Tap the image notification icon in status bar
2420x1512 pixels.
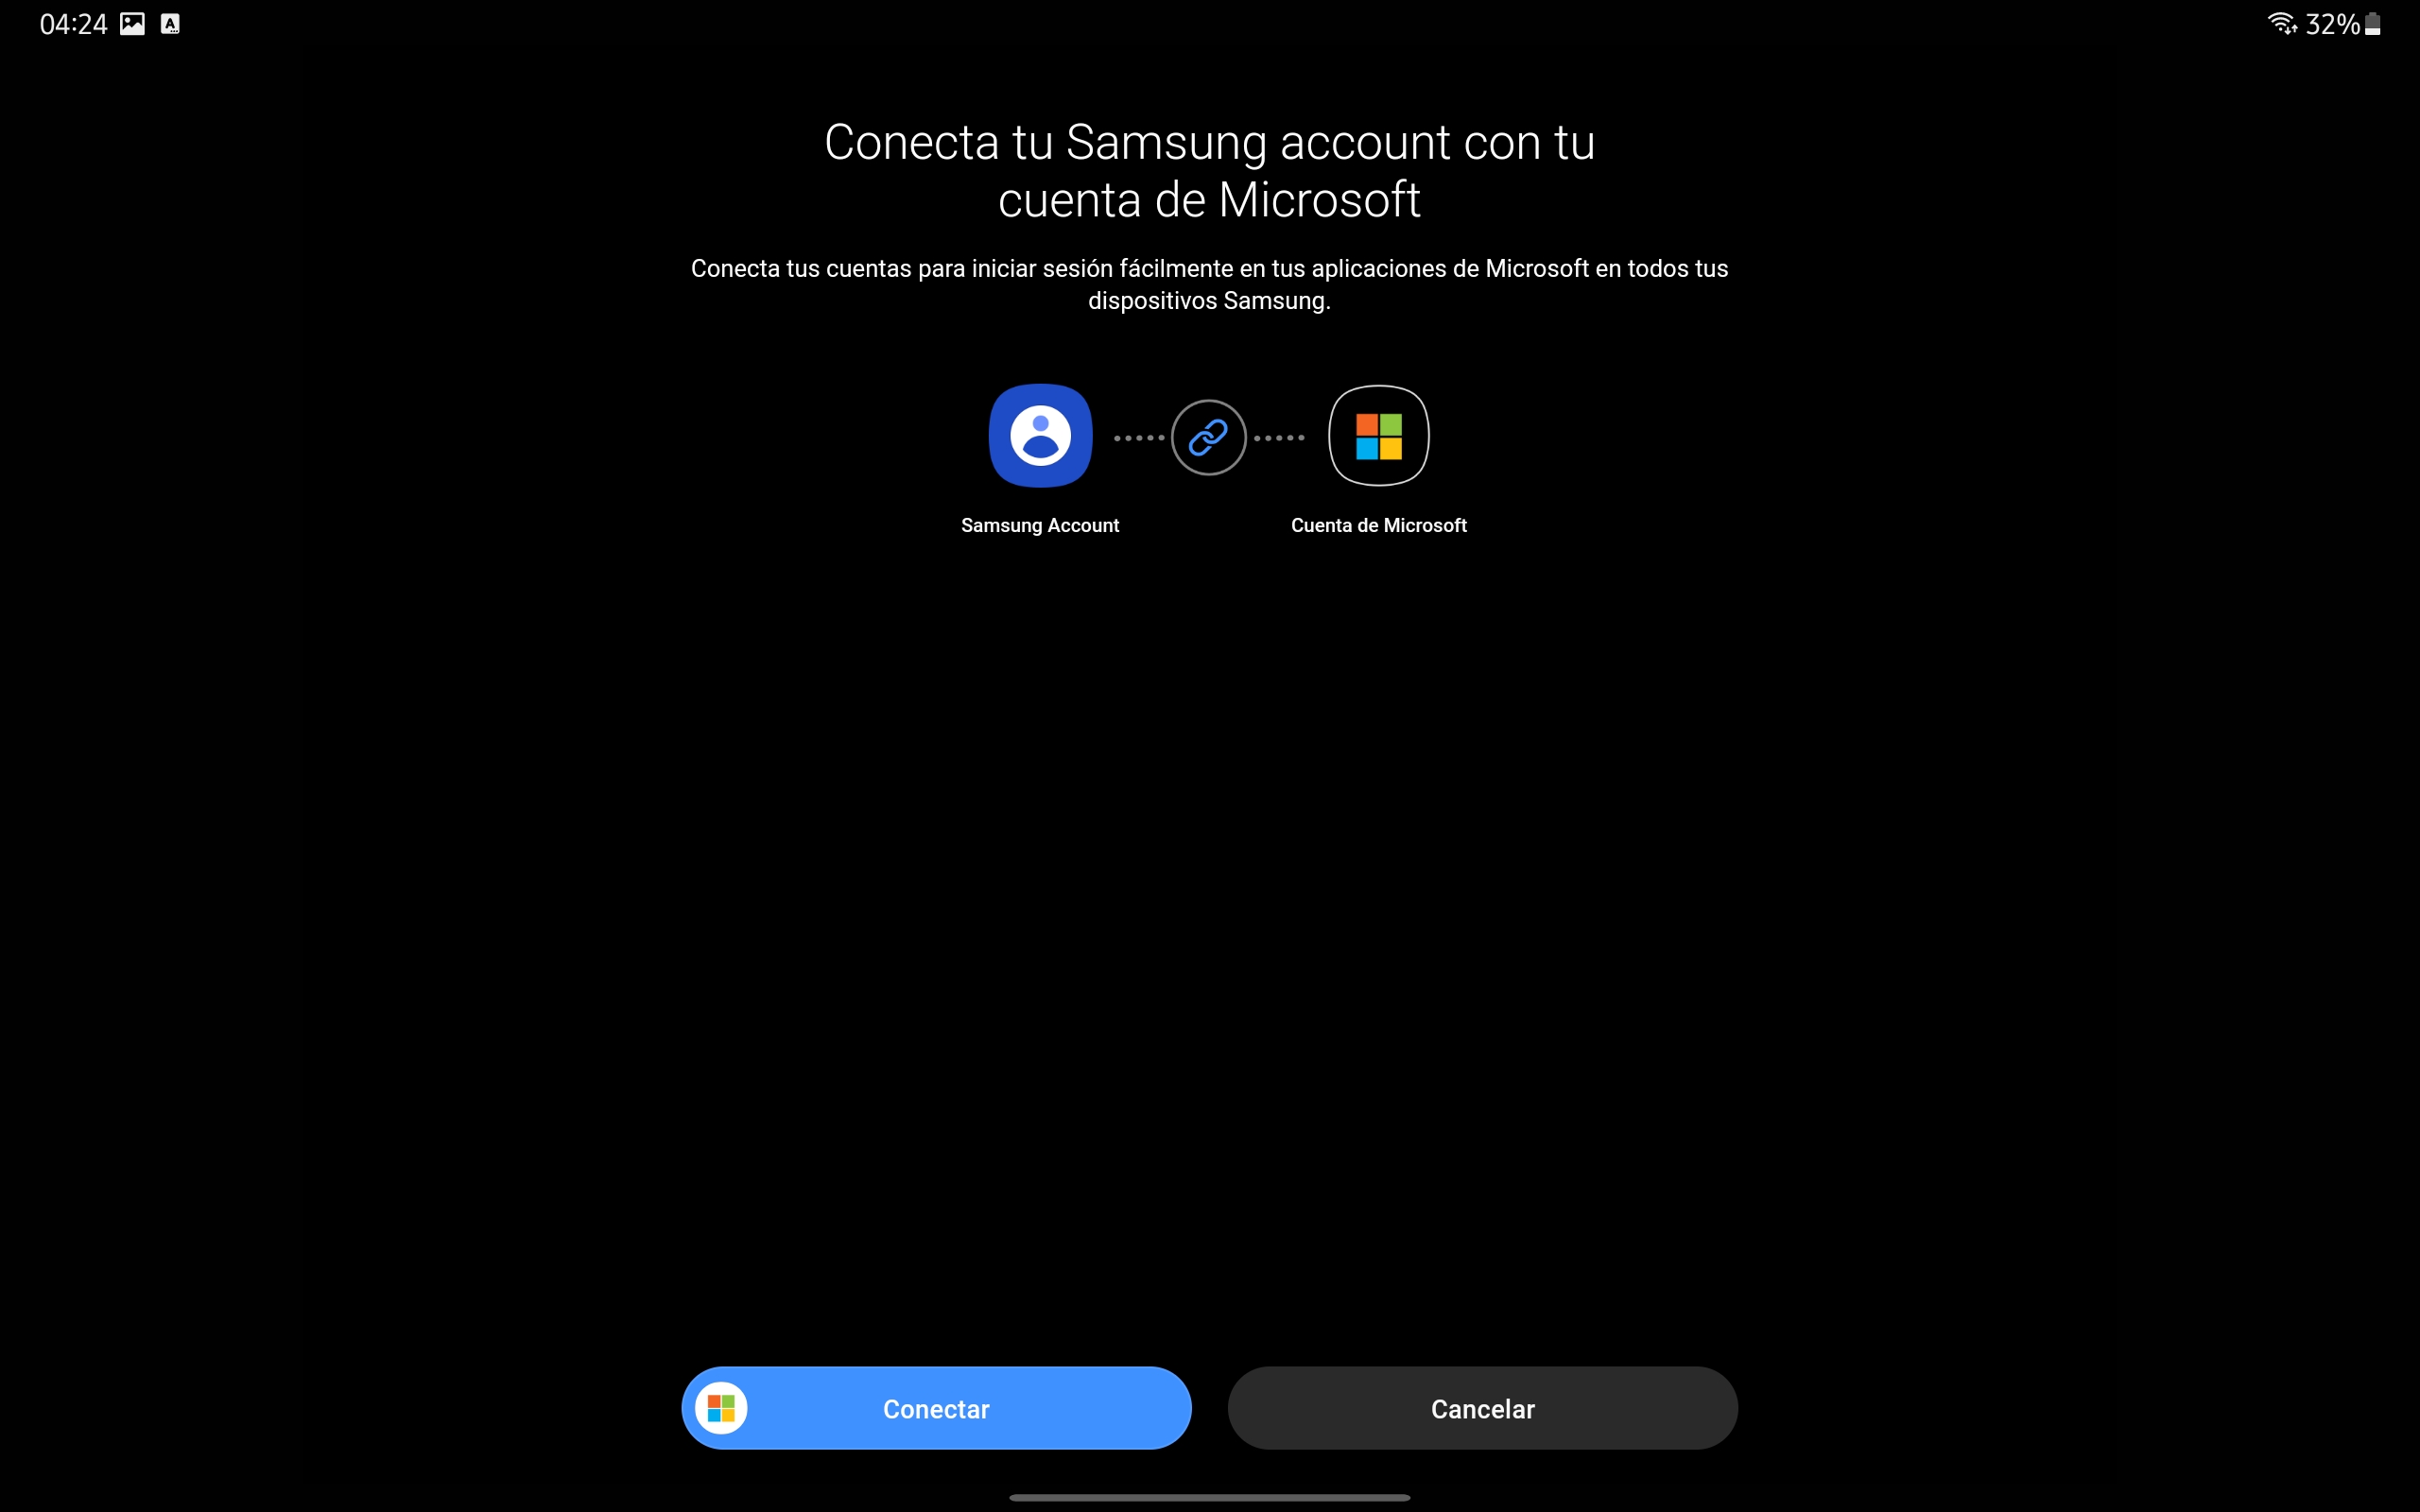point(132,23)
